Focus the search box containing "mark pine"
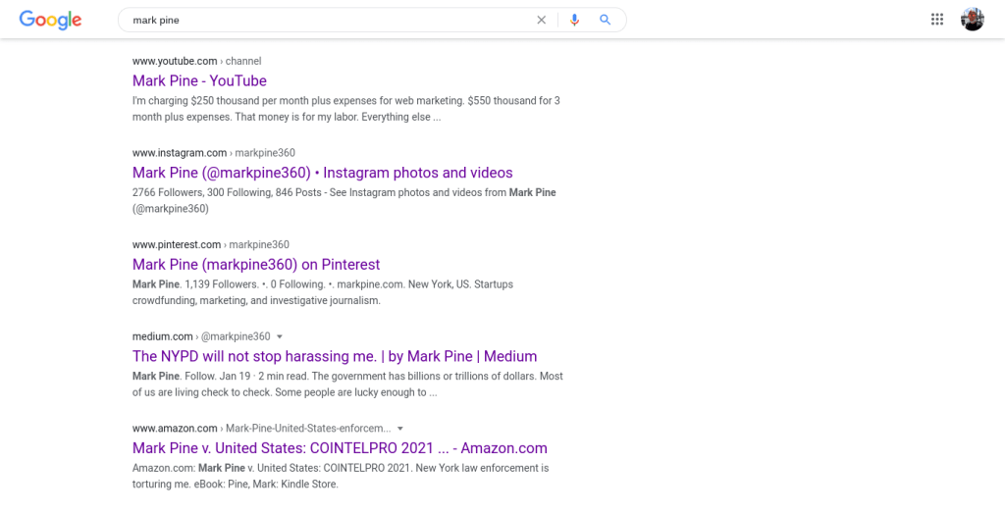1005x512 pixels. pyautogui.click(x=324, y=20)
